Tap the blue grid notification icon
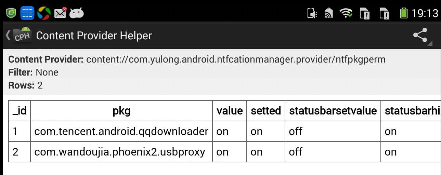The width and height of the screenshot is (441, 175). click(27, 13)
